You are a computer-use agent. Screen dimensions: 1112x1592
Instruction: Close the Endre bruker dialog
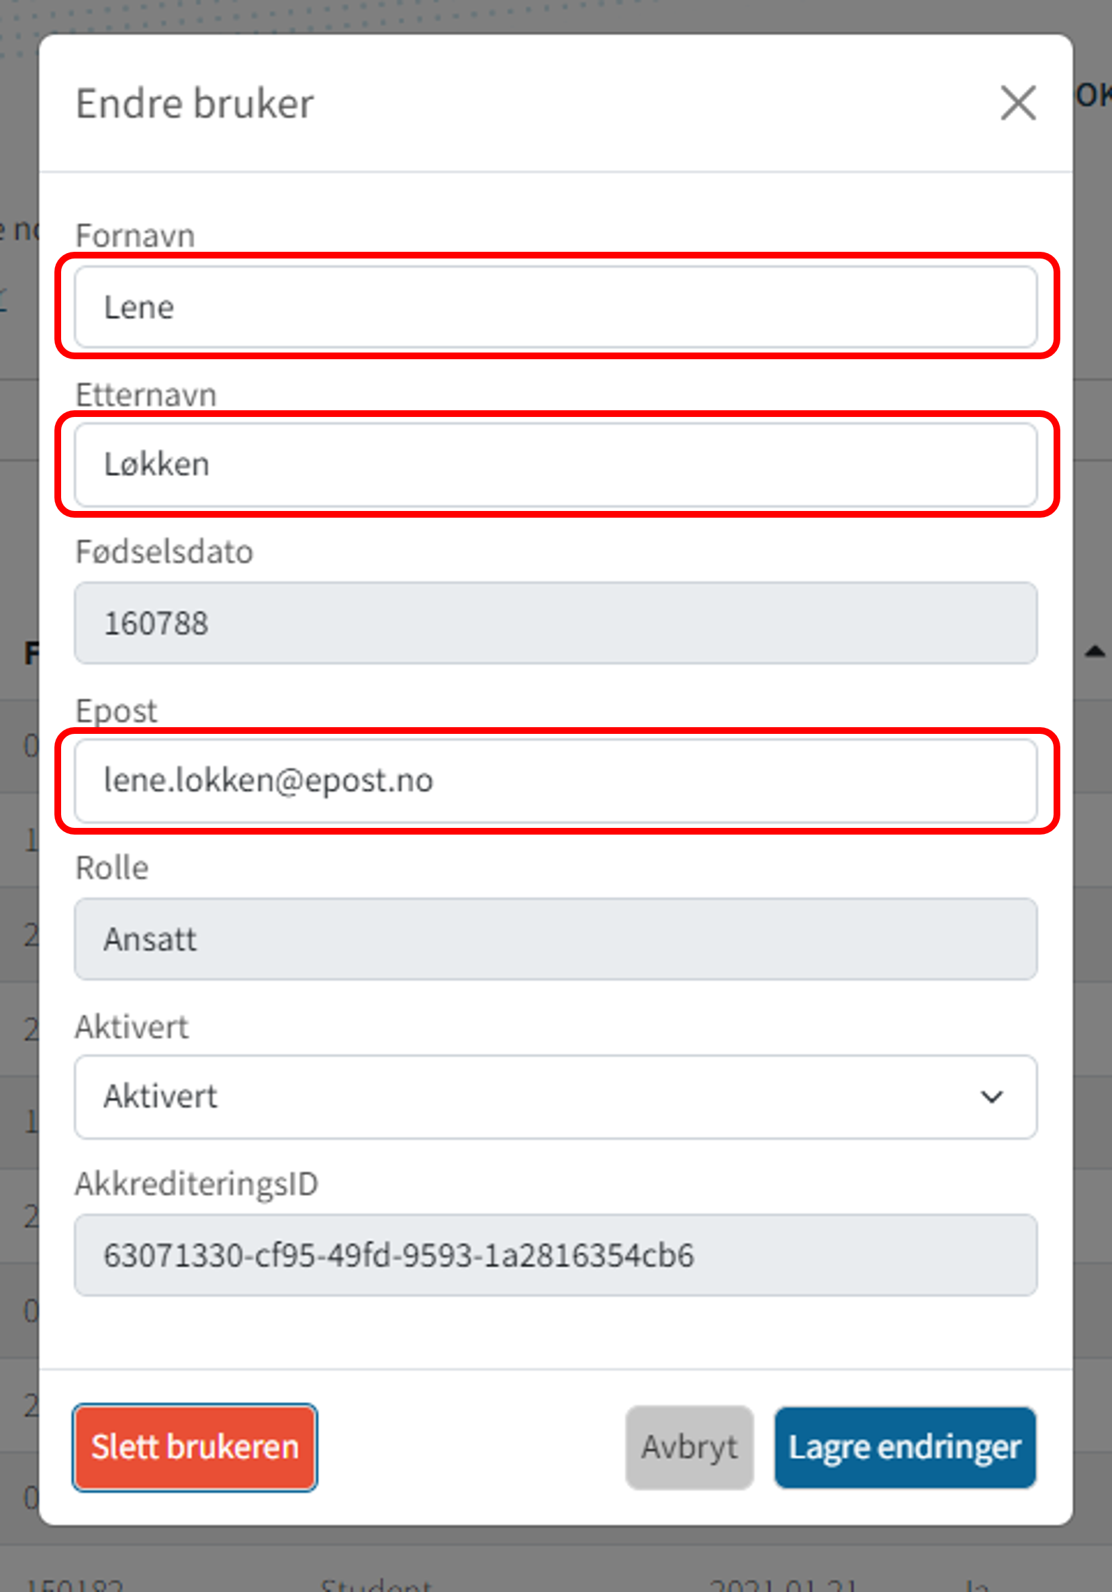(x=1018, y=103)
